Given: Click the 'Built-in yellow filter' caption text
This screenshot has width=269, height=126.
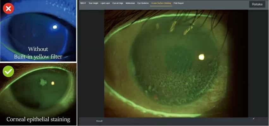Looking at the screenshot, I should click(x=38, y=57).
